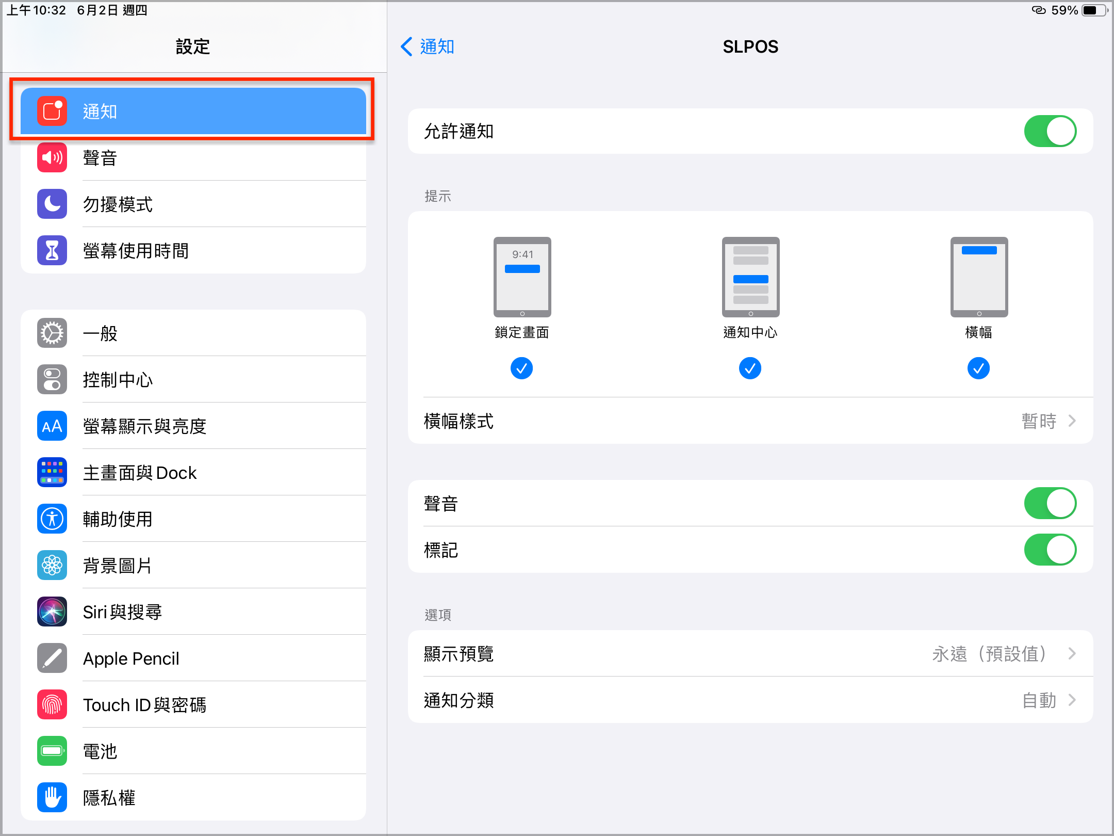Screen dimensions: 1114x836
Task: Tap the battery indicator in the status bar
Action: click(1094, 10)
